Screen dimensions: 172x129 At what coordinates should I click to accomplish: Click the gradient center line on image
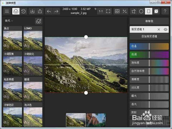(86, 65)
